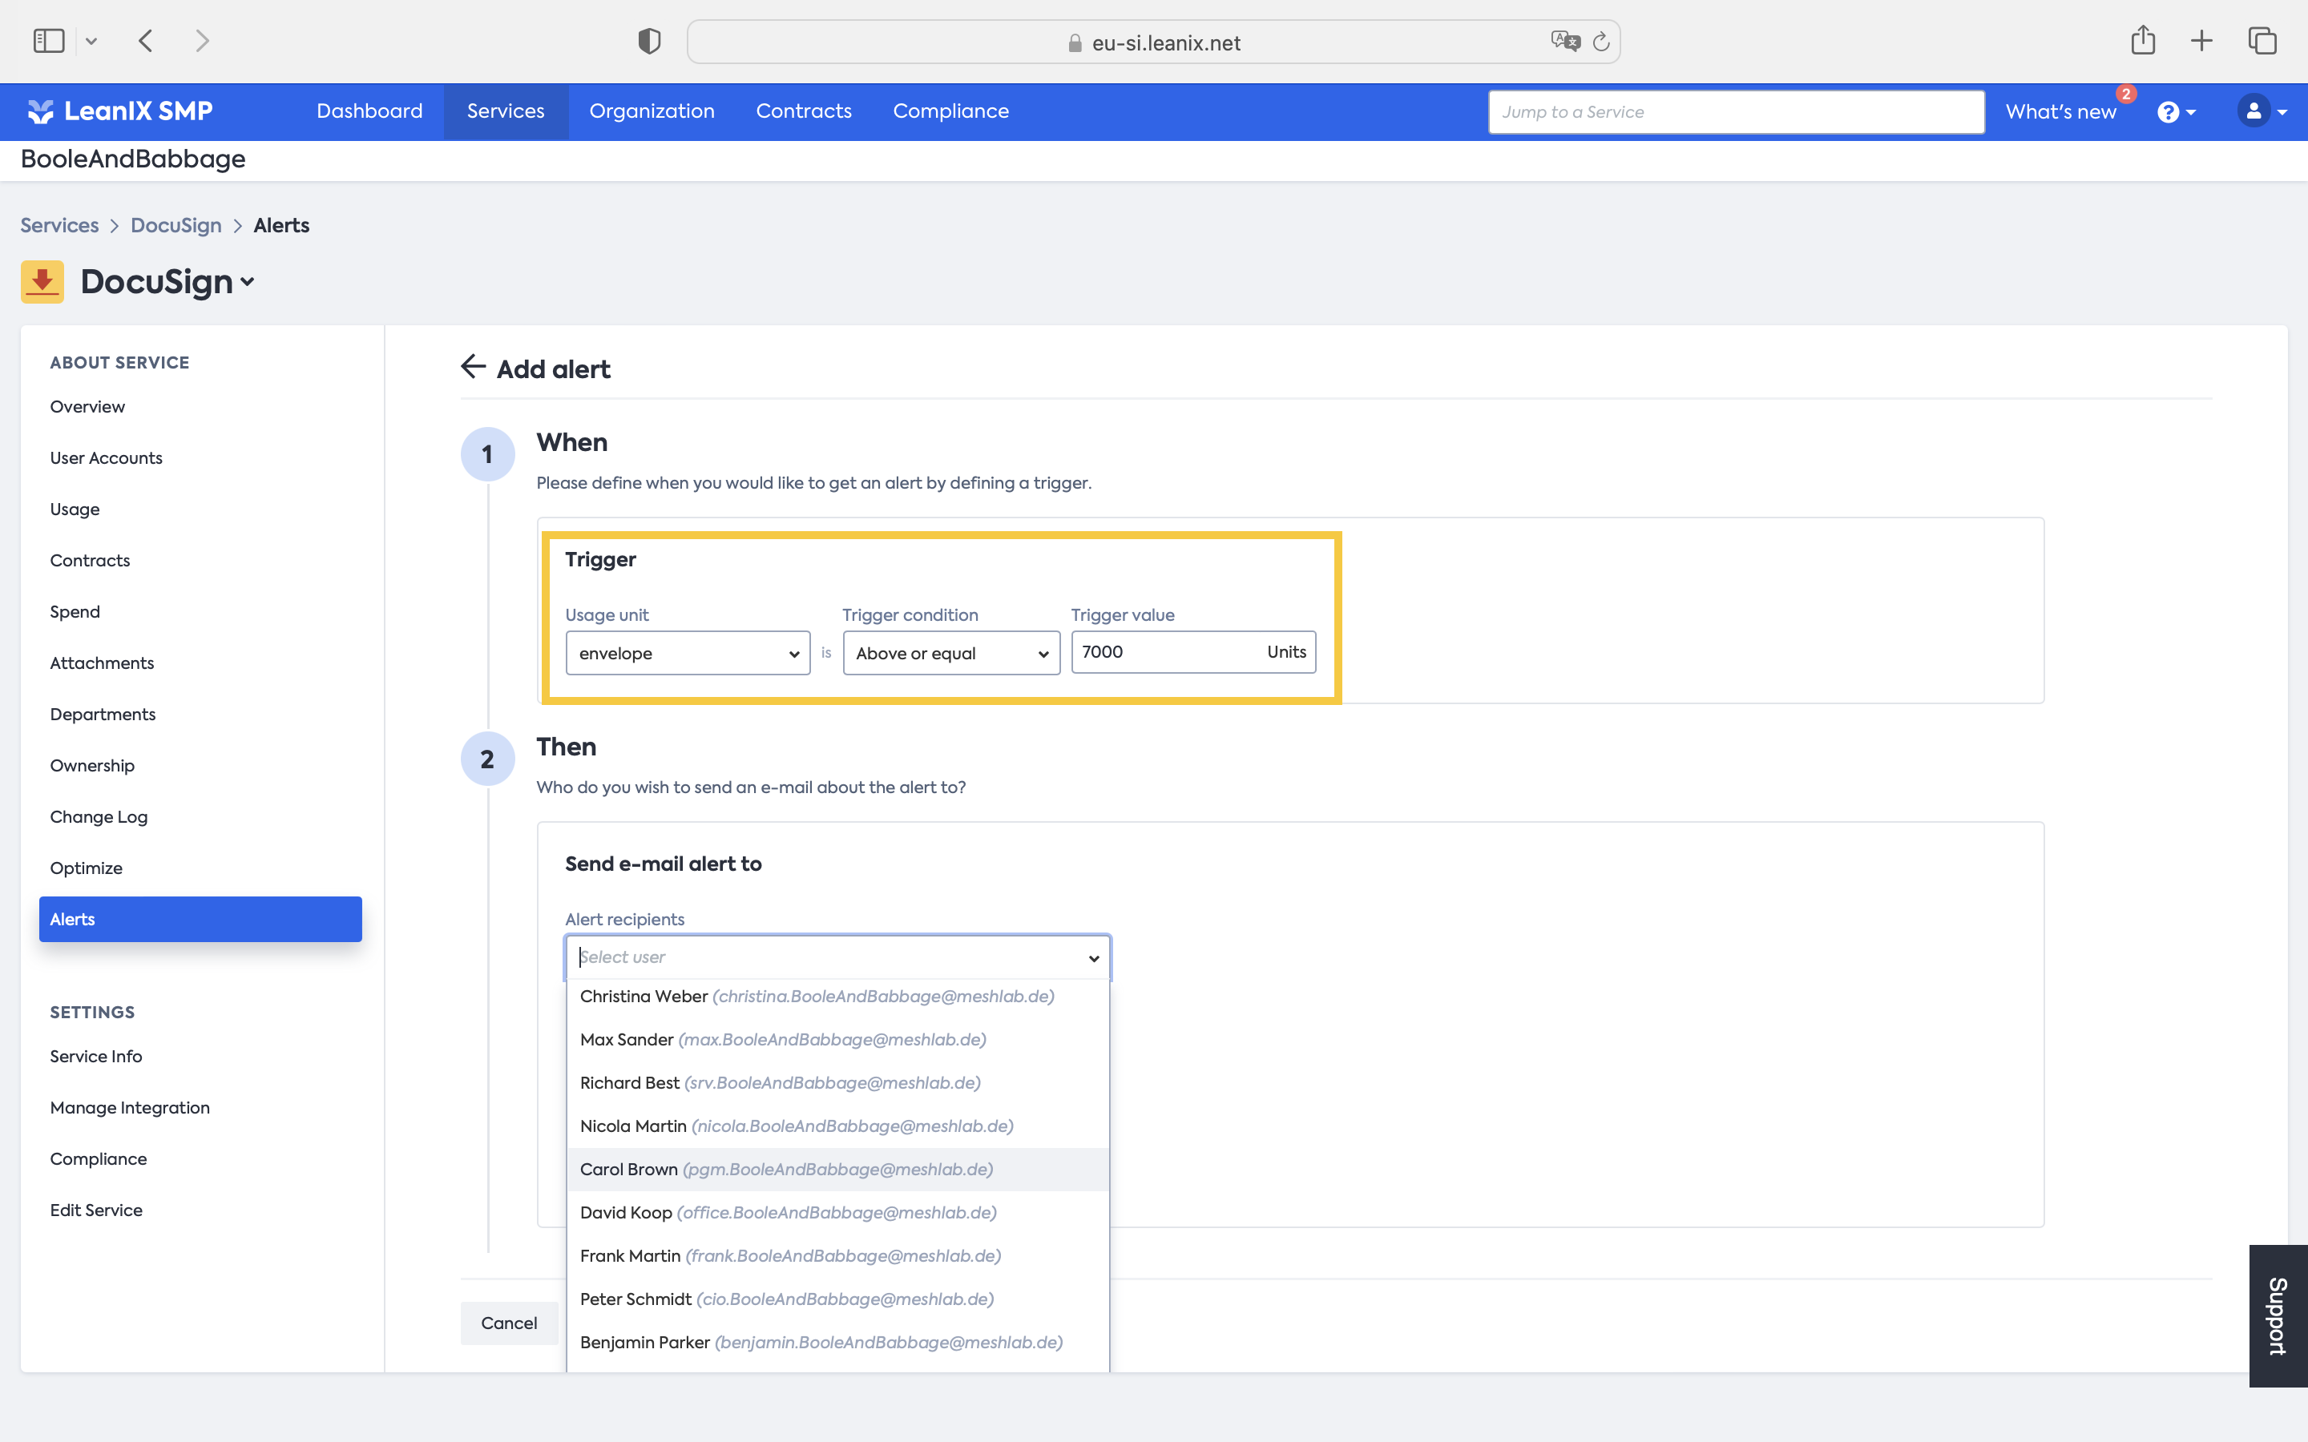Open the Trigger condition dropdown

[951, 653]
